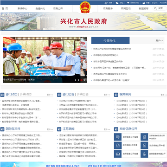Open the 今日兴化 news dated 2019/07/25
The width and height of the screenshot is (167, 167).
point(111,80)
